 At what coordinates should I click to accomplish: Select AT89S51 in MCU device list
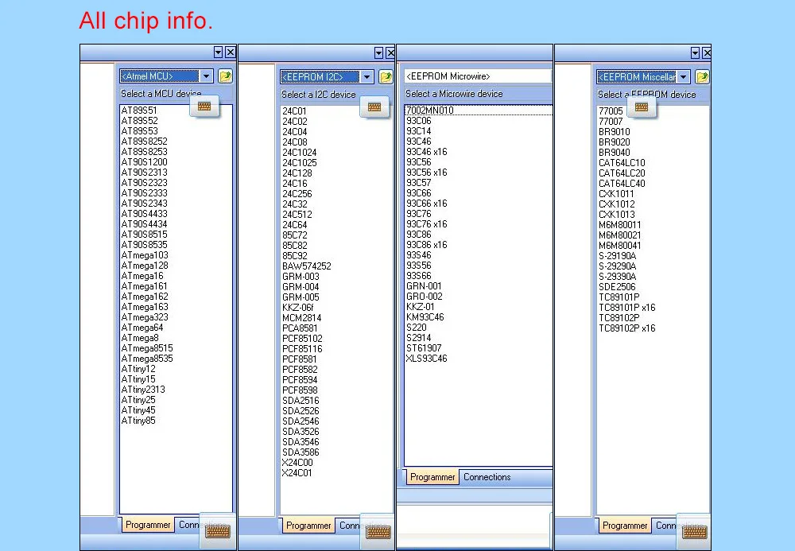[139, 110]
